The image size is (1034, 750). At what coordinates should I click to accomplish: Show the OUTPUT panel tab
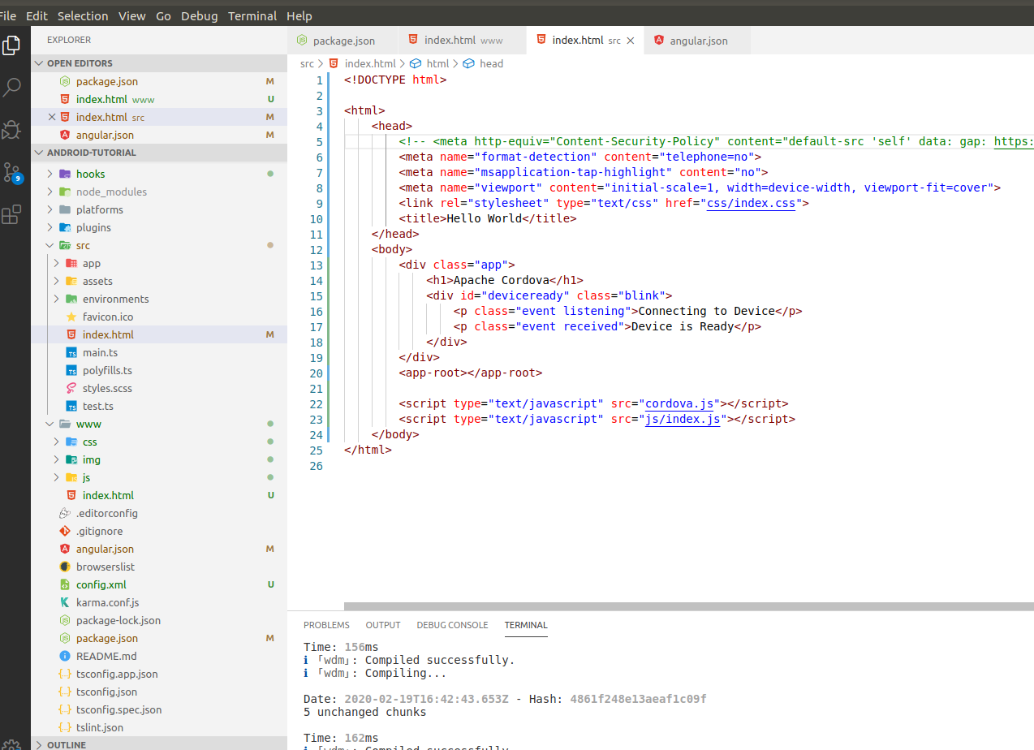tap(383, 625)
